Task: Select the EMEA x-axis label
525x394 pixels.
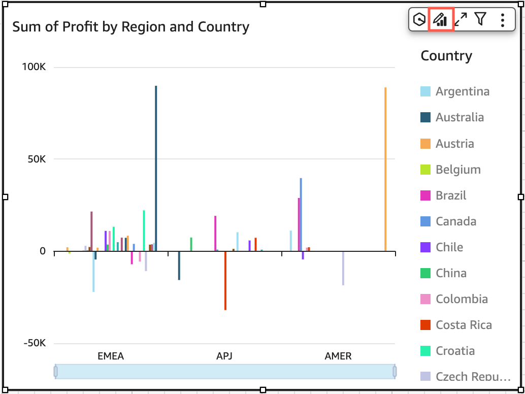Action: click(111, 356)
